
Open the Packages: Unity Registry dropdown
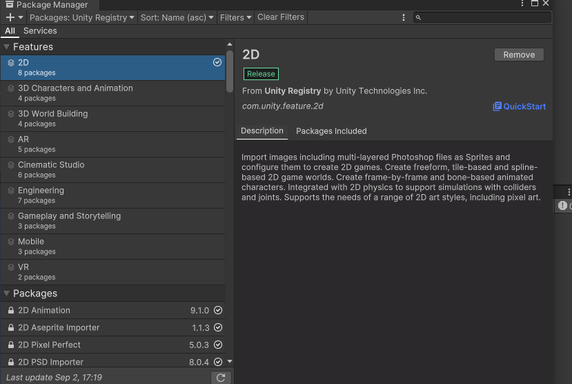coord(82,17)
